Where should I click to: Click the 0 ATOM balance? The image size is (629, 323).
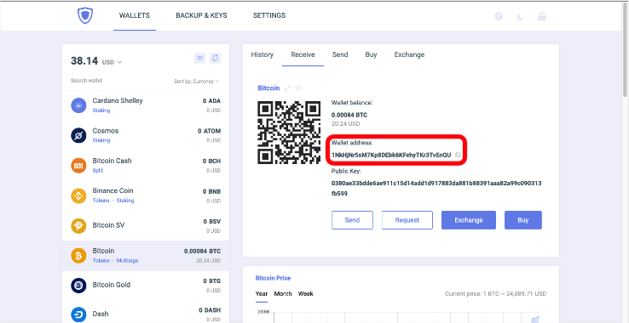click(210, 131)
